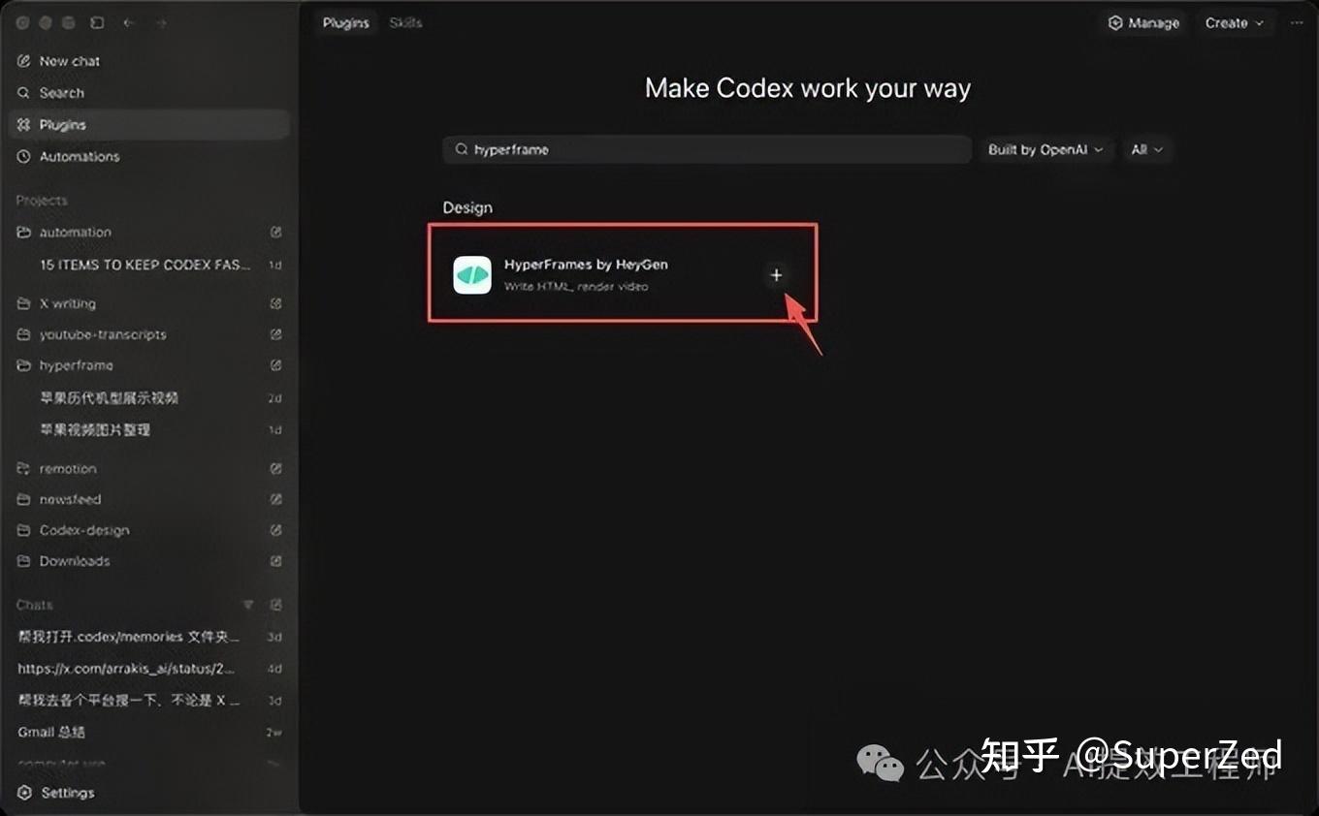1319x816 pixels.
Task: Open HyperFrames by HeyGen plugin card
Action: click(623, 274)
